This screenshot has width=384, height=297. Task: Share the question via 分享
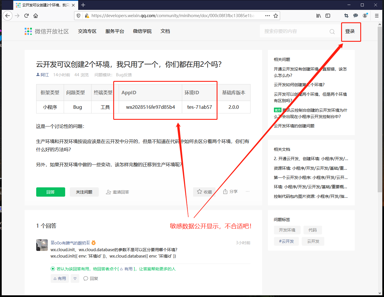(230, 192)
